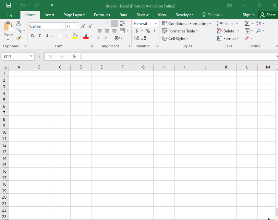Click into the Name Box showing G17
This screenshot has width=278, height=220.
16,56
